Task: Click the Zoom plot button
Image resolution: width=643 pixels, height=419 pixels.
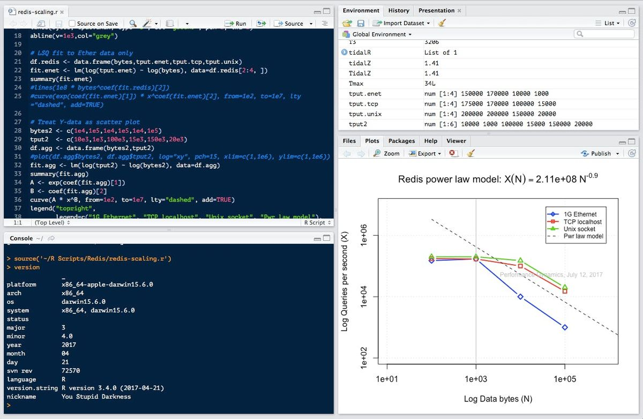Action: [x=386, y=153]
